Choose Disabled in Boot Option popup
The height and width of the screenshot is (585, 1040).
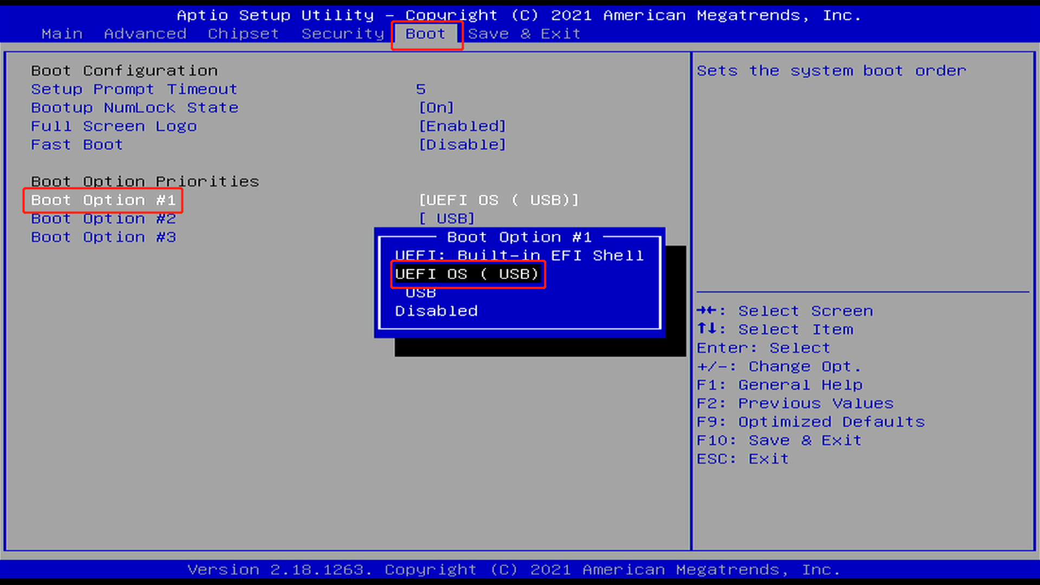click(x=437, y=311)
